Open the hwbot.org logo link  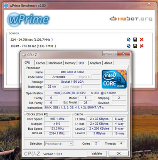point(131,19)
